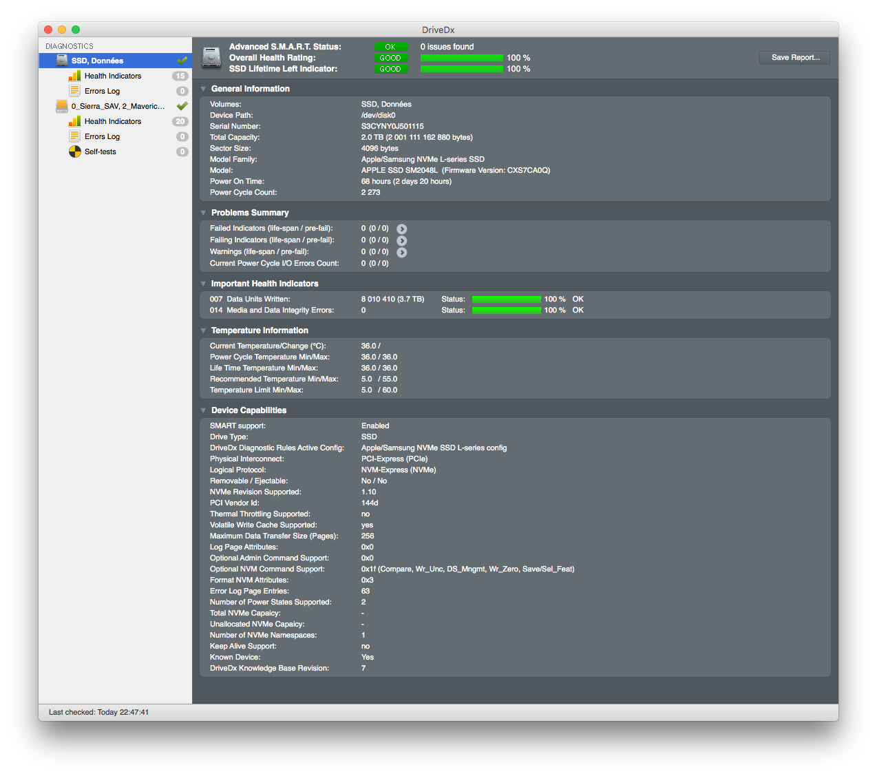
Task: Click the Errors Log icon under 0_Sierra_SAV drive
Action: click(74, 136)
